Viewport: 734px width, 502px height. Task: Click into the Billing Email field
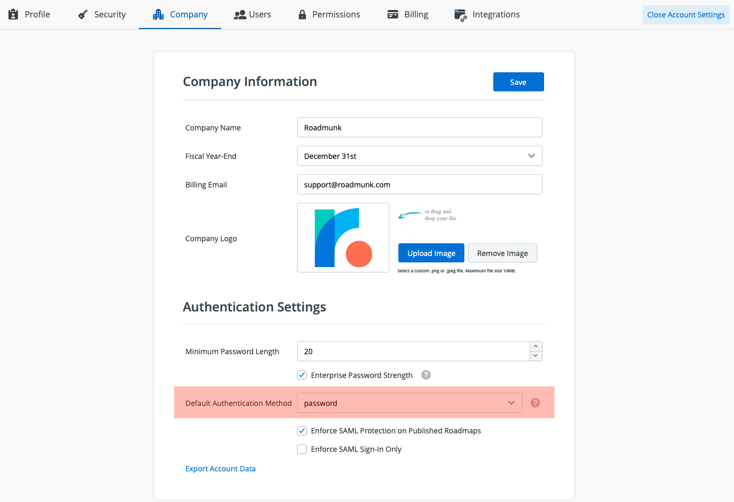(420, 184)
